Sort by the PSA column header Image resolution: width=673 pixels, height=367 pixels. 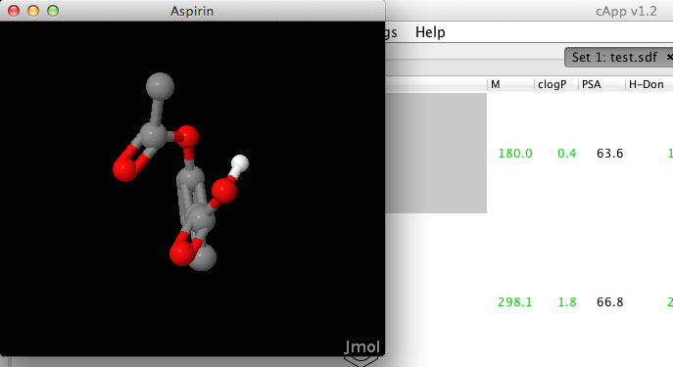pyautogui.click(x=601, y=84)
